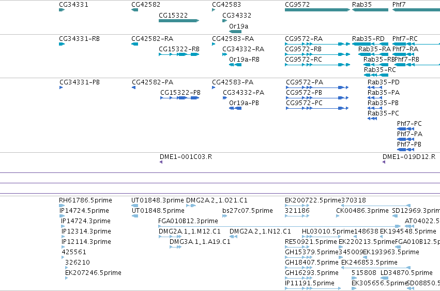Select EST UT01848.3prime

point(158,200)
